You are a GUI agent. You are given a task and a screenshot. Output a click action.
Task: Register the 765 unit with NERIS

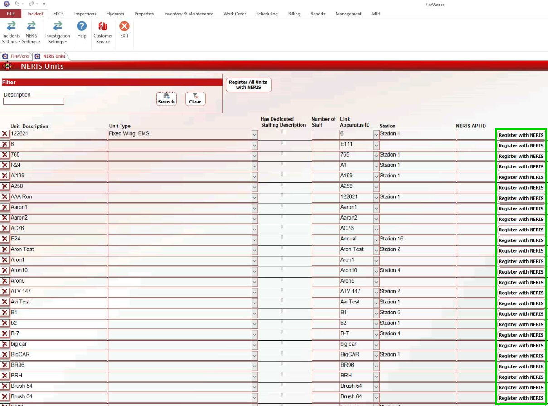(x=521, y=156)
